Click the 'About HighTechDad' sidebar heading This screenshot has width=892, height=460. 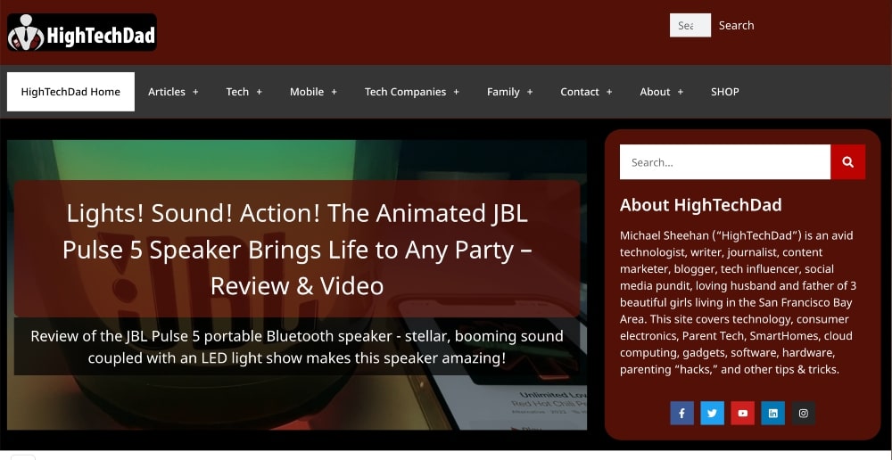click(700, 205)
